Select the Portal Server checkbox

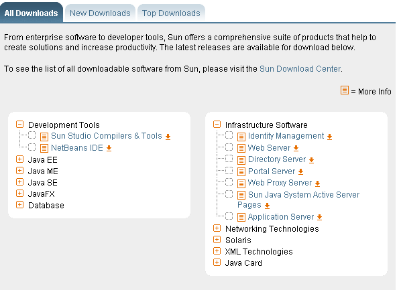tap(229, 171)
